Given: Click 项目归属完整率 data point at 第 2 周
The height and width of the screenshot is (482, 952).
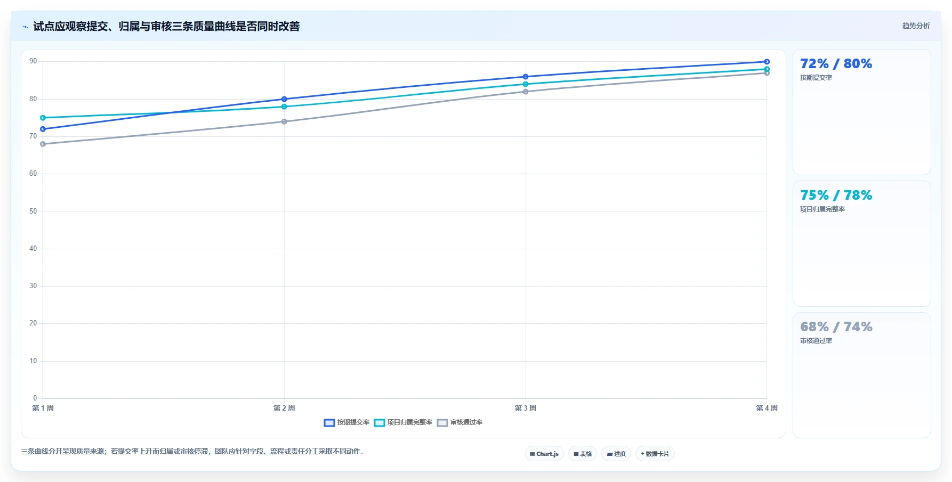Looking at the screenshot, I should [284, 107].
